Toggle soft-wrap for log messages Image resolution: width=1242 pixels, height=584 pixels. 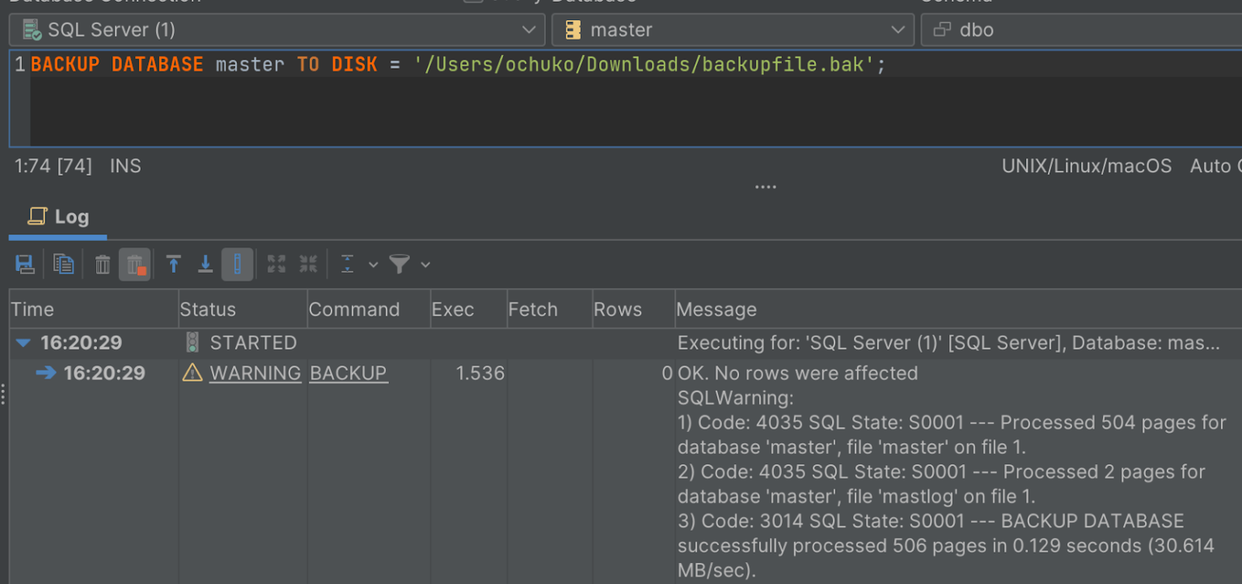(x=237, y=264)
